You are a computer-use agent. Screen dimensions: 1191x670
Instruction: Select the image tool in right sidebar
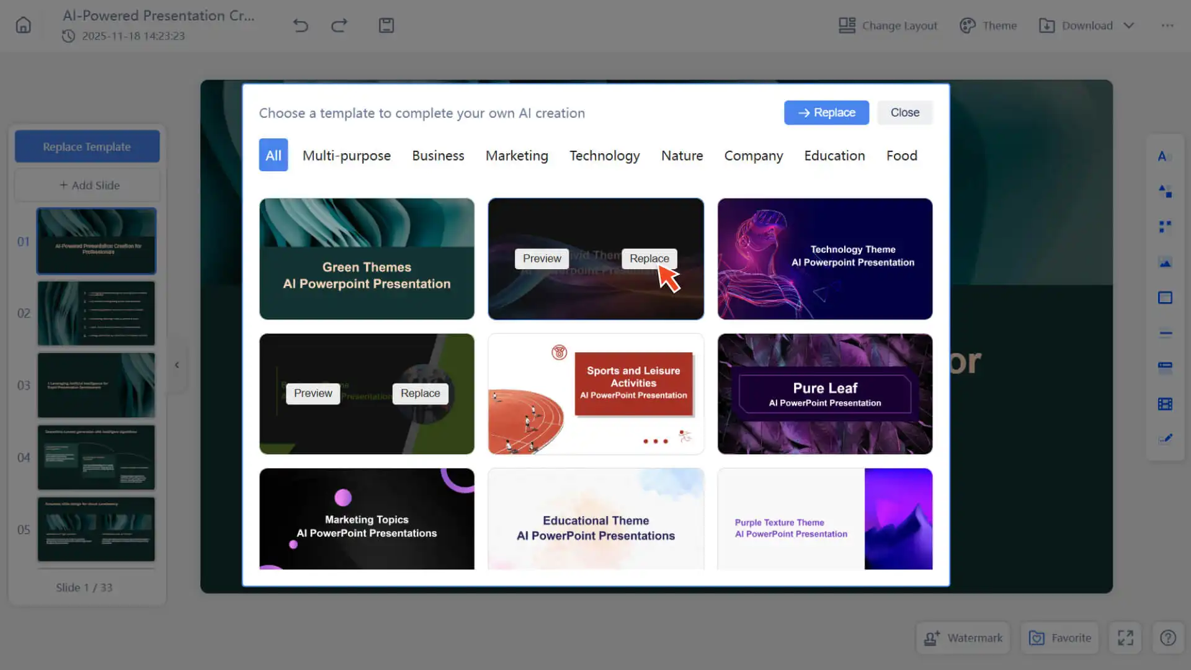tap(1165, 262)
